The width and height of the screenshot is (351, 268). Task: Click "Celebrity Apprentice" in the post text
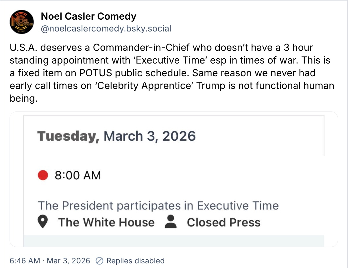(x=144, y=86)
